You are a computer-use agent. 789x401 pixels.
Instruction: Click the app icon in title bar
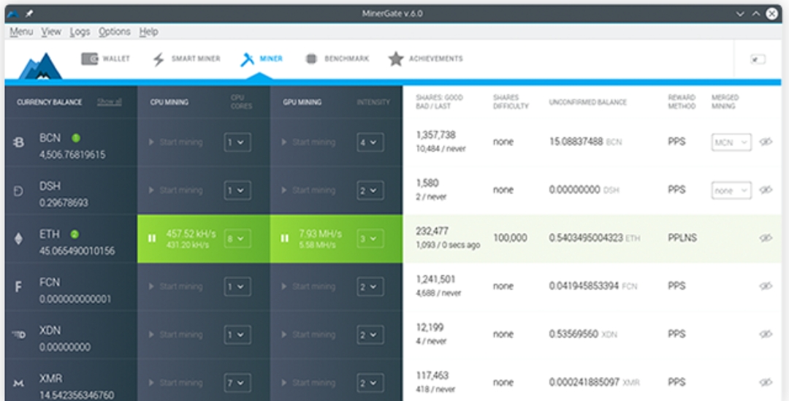(13, 14)
